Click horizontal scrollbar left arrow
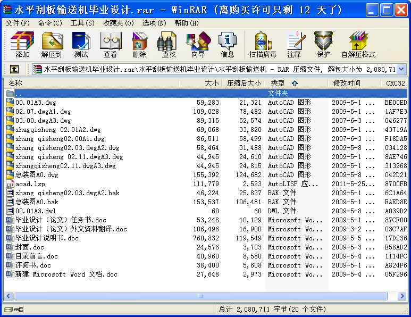The width and height of the screenshot is (411, 317). 8,296
